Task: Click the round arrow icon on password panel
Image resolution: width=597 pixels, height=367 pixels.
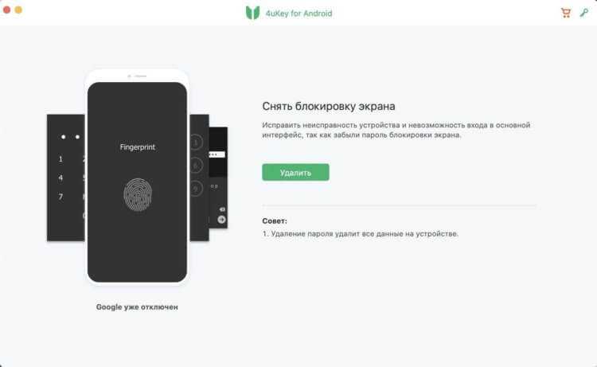Action: click(x=221, y=220)
